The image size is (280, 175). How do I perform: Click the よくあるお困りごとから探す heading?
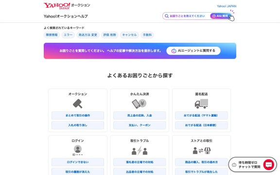tap(140, 75)
